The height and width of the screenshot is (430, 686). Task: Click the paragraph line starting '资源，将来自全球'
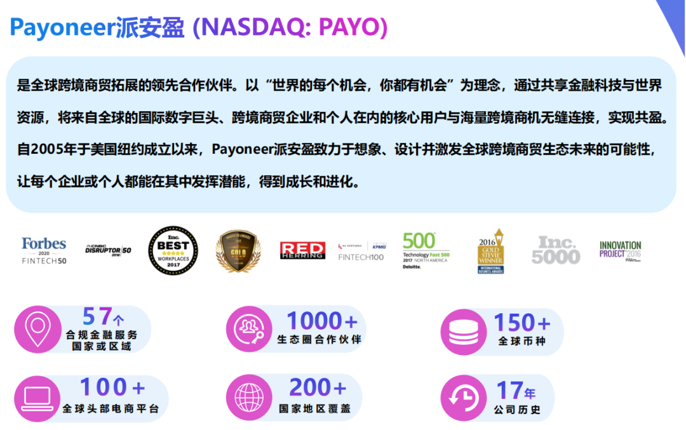[x=343, y=118]
